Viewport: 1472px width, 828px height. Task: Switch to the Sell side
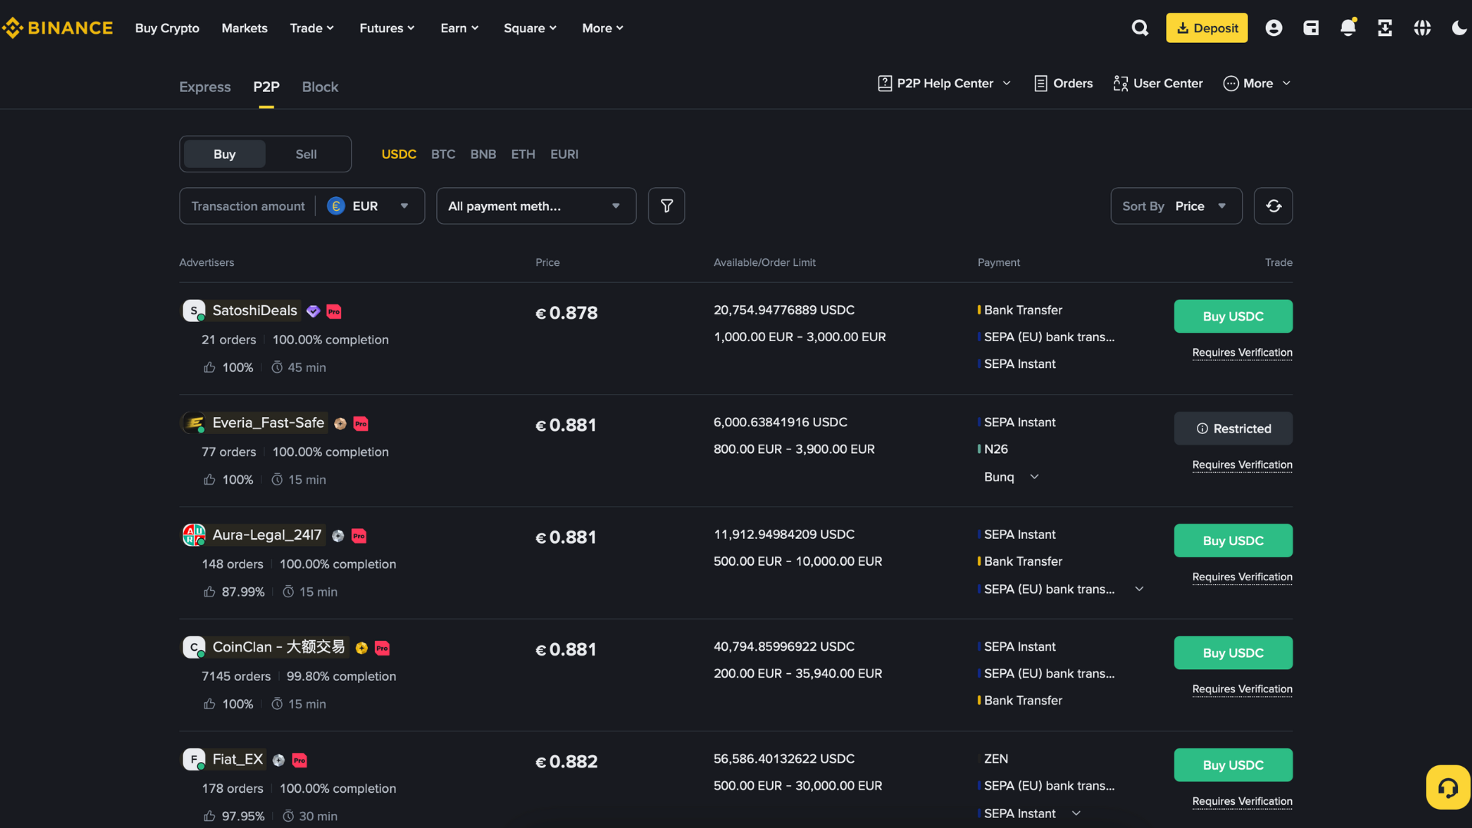[305, 153]
